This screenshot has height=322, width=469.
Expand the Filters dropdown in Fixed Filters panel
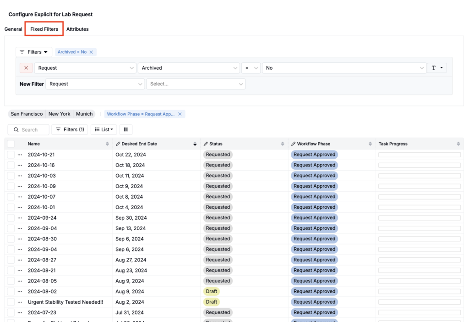click(34, 52)
